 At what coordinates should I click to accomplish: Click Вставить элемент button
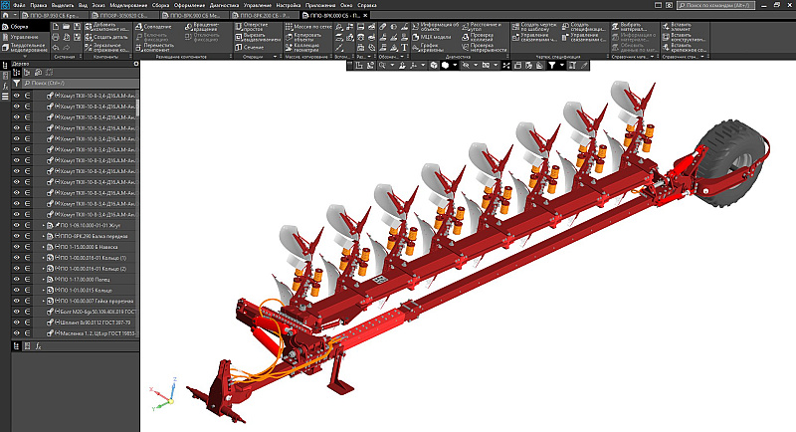point(680,27)
